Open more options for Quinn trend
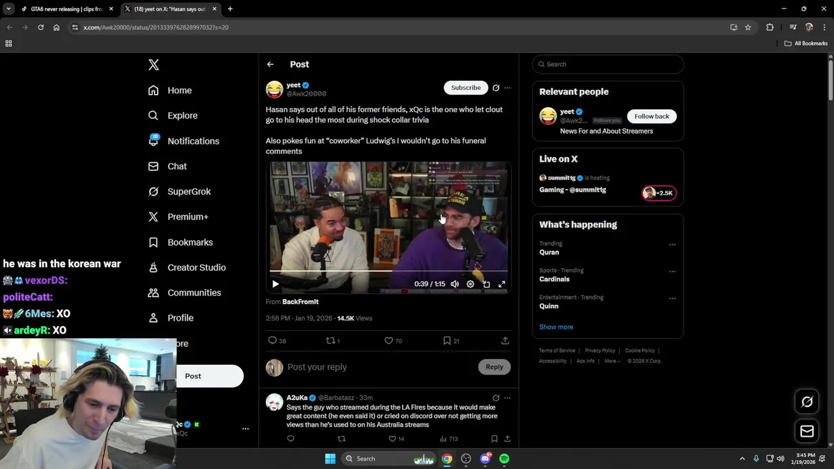 672,298
